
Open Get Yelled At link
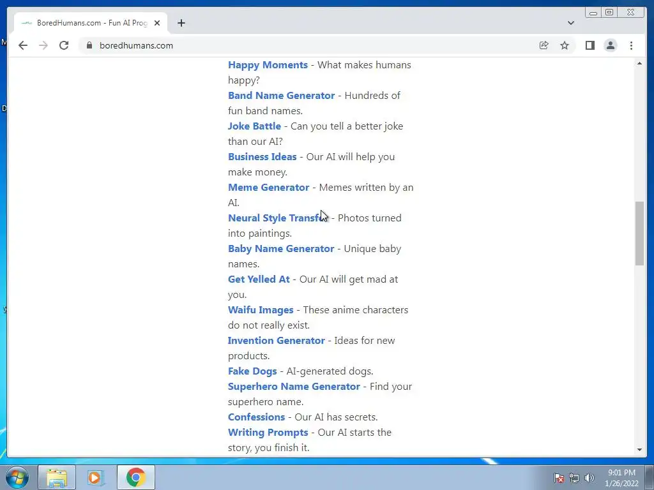pos(259,279)
